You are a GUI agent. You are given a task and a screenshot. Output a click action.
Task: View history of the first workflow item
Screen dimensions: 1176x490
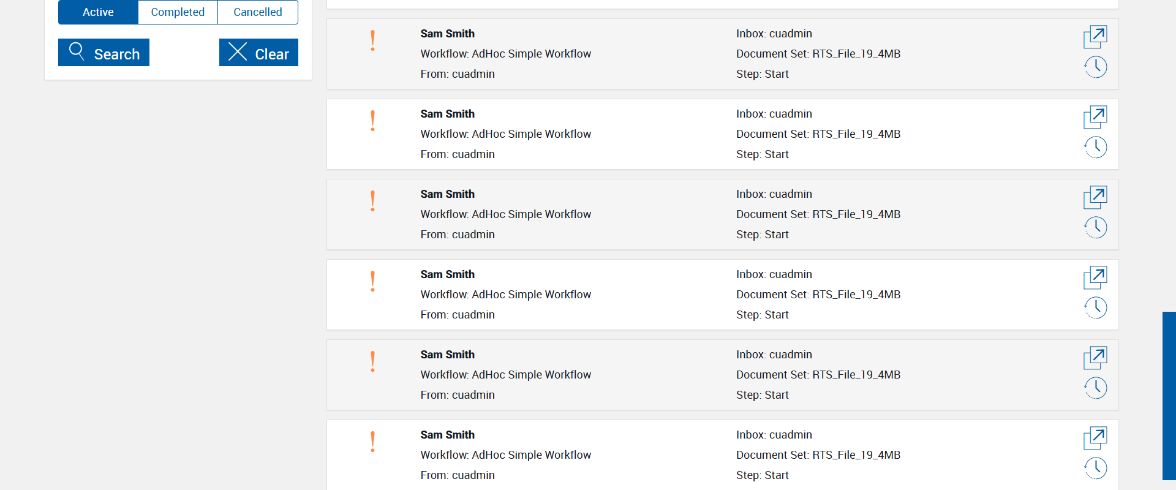click(x=1095, y=67)
